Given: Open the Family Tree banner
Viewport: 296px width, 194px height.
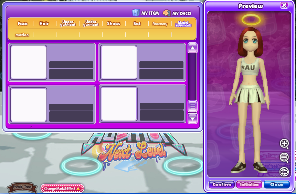Looking at the screenshot, I should coord(22,187).
